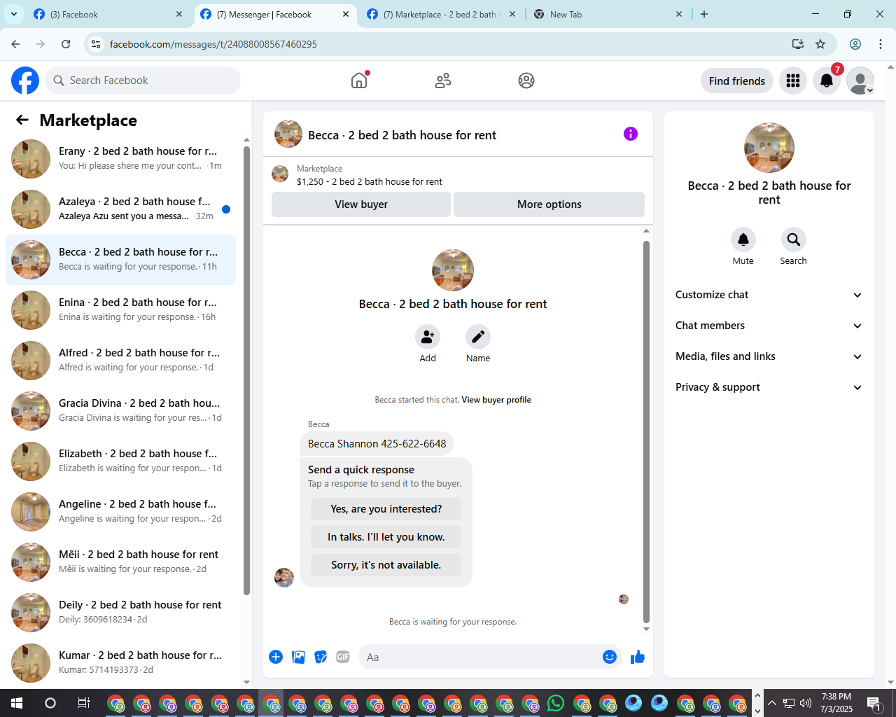Send quick response 'In talks. I'll let you know.'
The height and width of the screenshot is (717, 896).
coord(386,537)
